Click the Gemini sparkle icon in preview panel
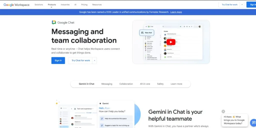This screenshot has width=256, height=128. point(100,103)
